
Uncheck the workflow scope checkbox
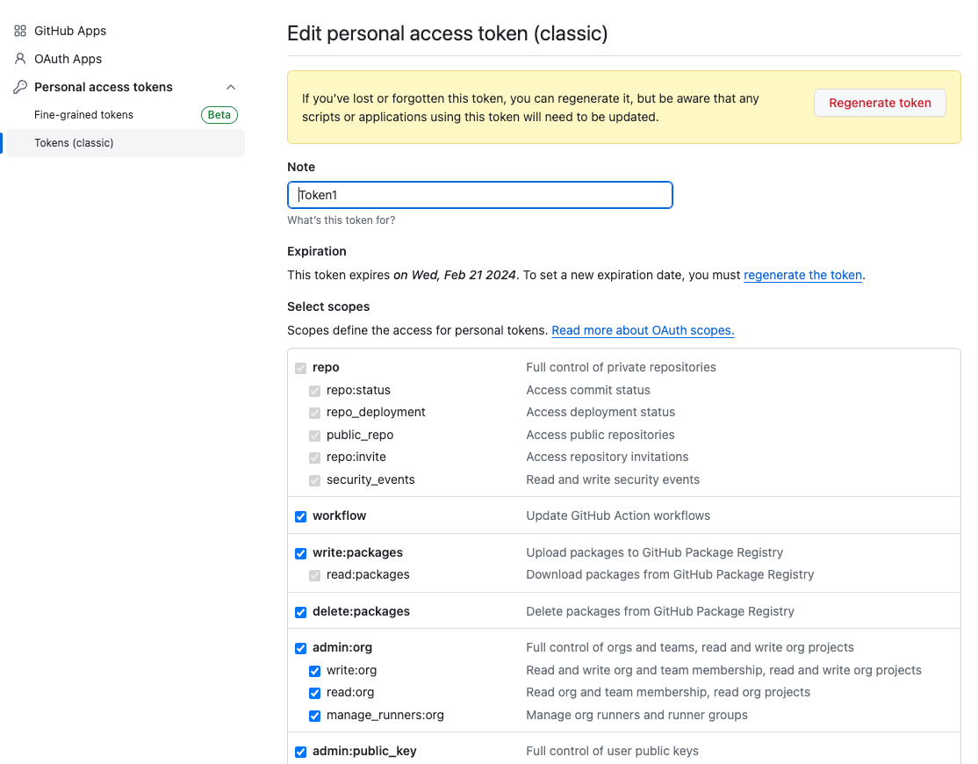[x=300, y=516]
